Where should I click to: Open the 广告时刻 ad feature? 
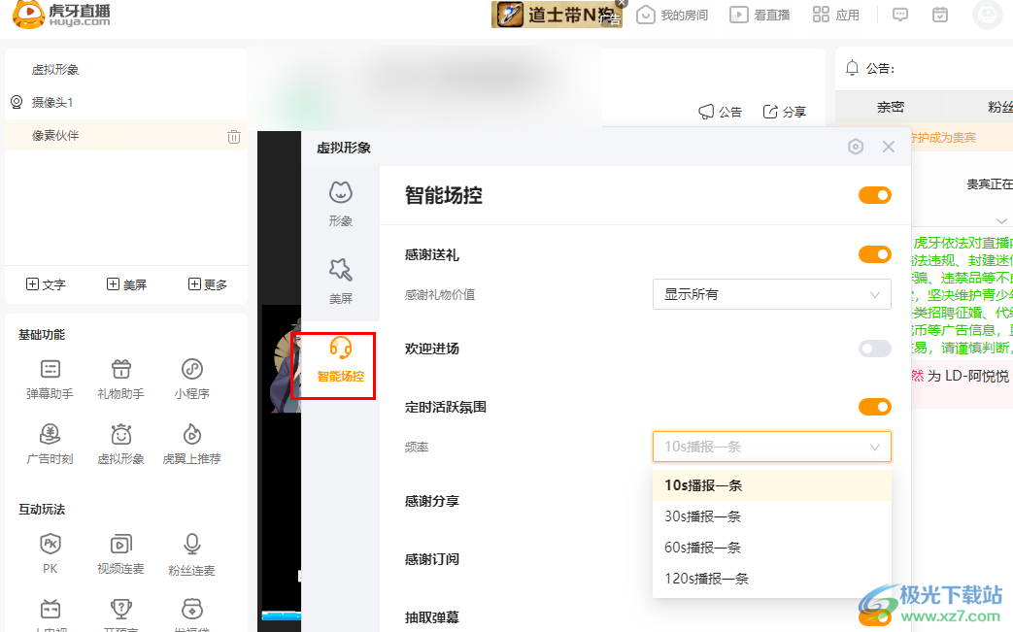pyautogui.click(x=50, y=444)
